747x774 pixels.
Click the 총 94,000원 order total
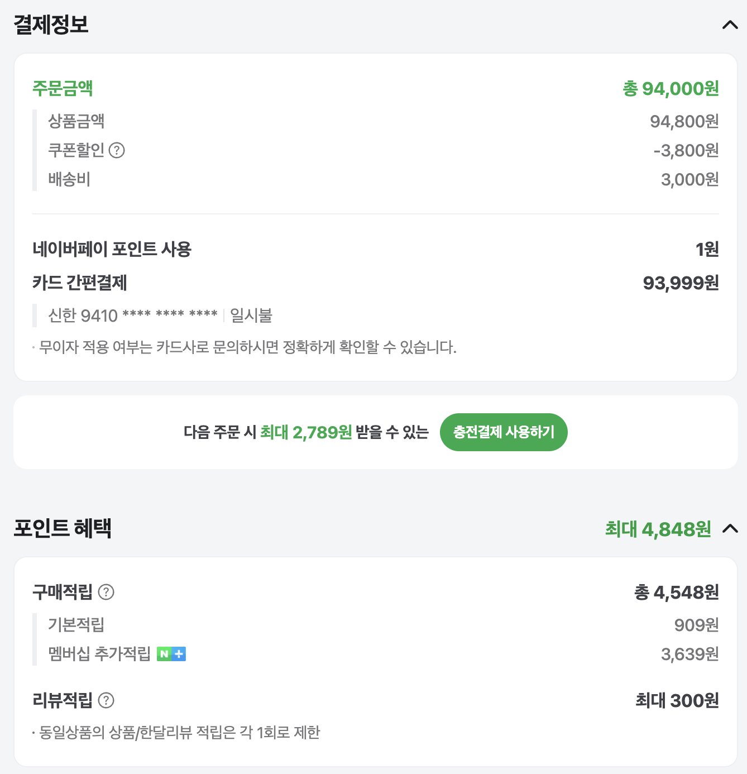click(671, 89)
